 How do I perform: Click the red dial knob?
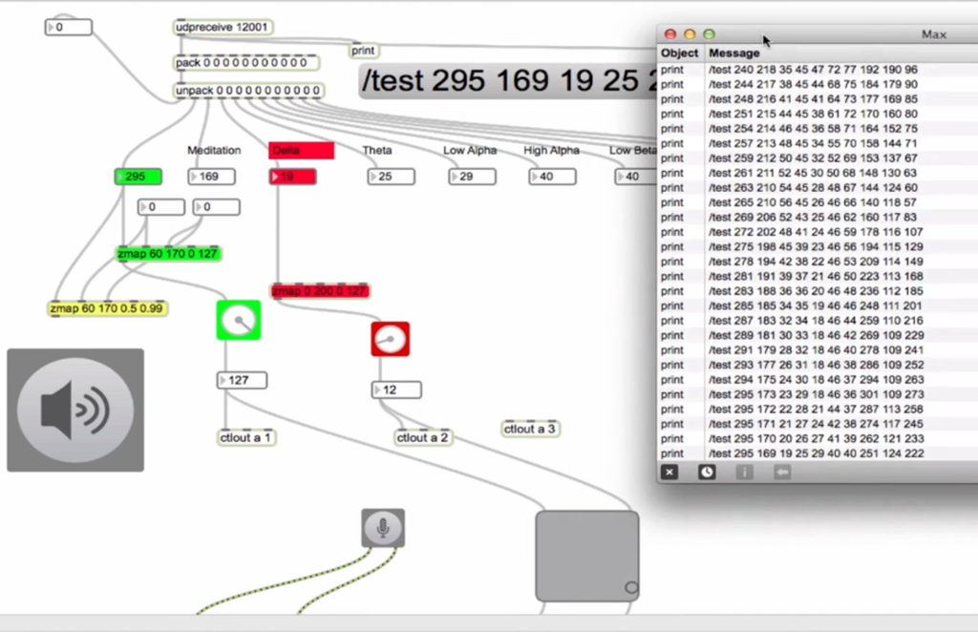pyautogui.click(x=391, y=339)
